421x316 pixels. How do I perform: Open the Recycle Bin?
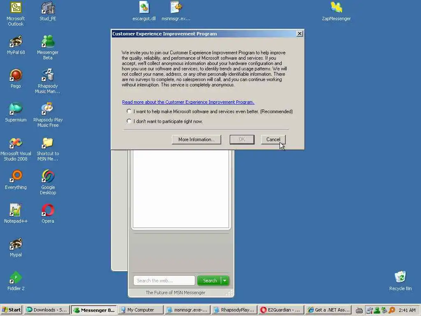coord(400,281)
